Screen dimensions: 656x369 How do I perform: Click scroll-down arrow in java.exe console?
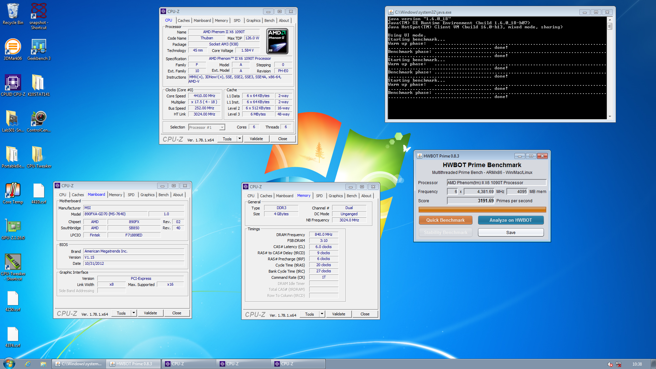tap(610, 117)
